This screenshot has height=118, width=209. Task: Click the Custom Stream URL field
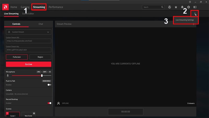click(x=28, y=41)
